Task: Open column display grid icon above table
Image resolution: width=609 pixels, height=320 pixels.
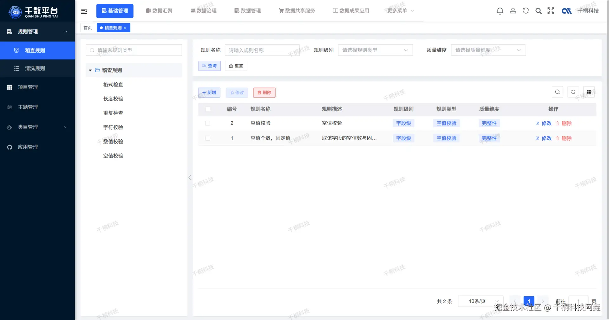Action: (x=589, y=92)
